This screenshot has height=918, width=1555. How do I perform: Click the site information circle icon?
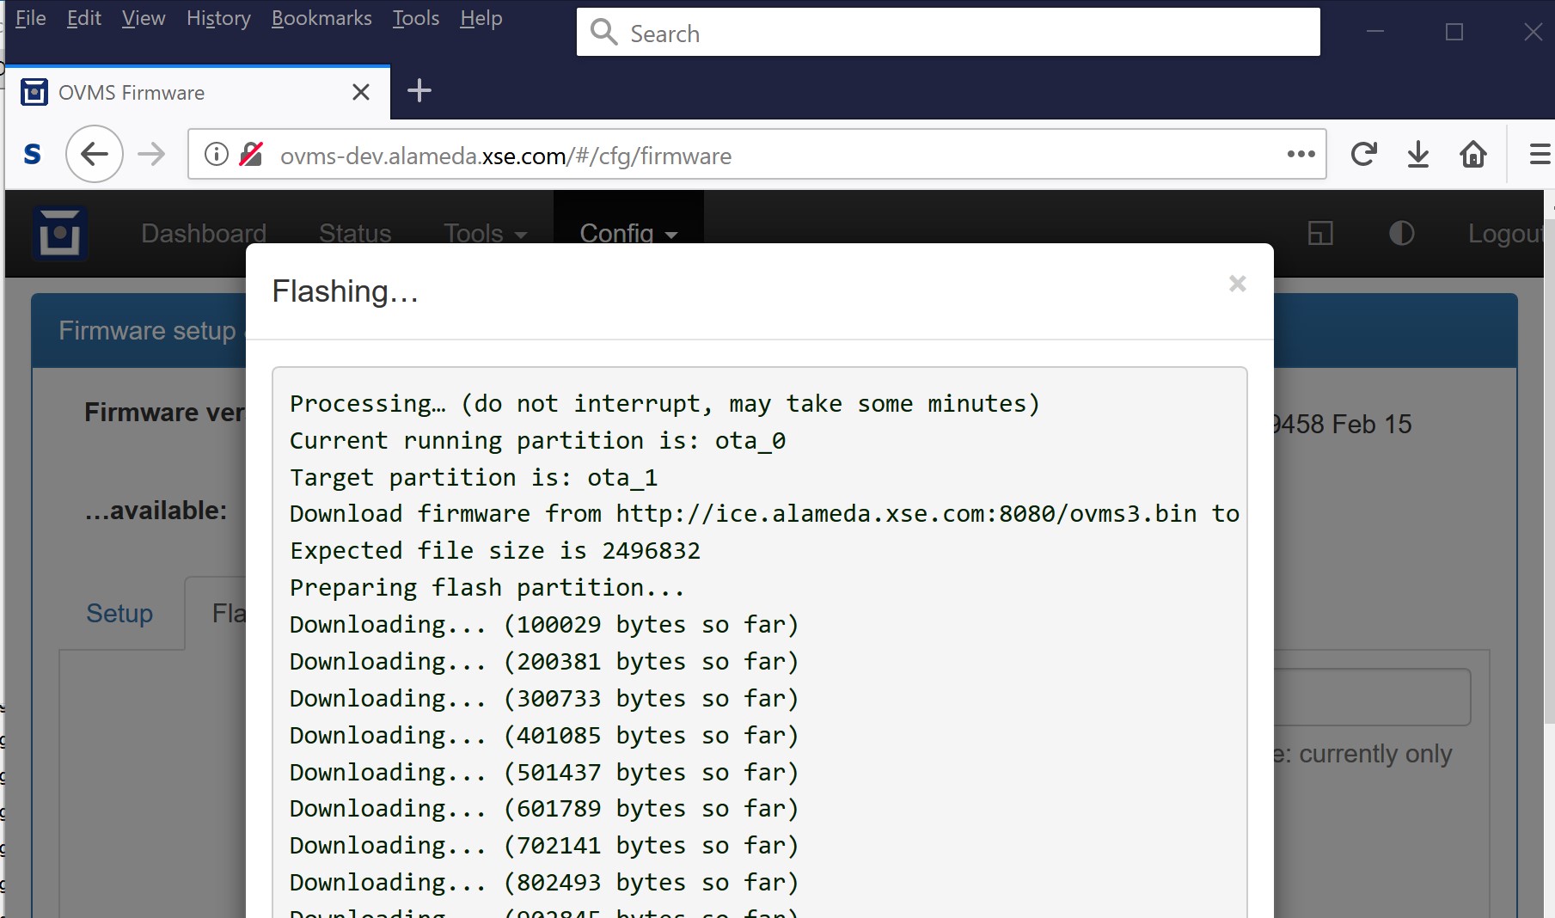[217, 155]
